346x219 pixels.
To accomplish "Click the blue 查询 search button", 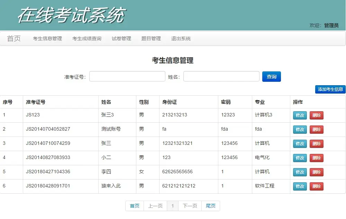I will click(x=272, y=76).
